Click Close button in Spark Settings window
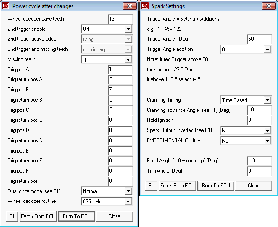Image resolution: width=278 pixels, height=227 pixels. (254, 186)
